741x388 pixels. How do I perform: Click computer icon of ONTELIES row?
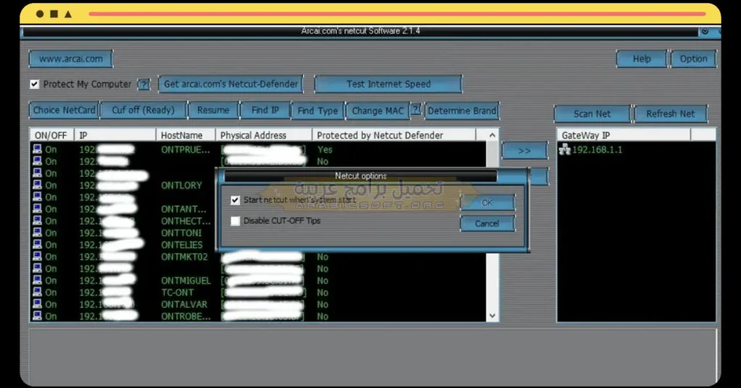[38, 245]
